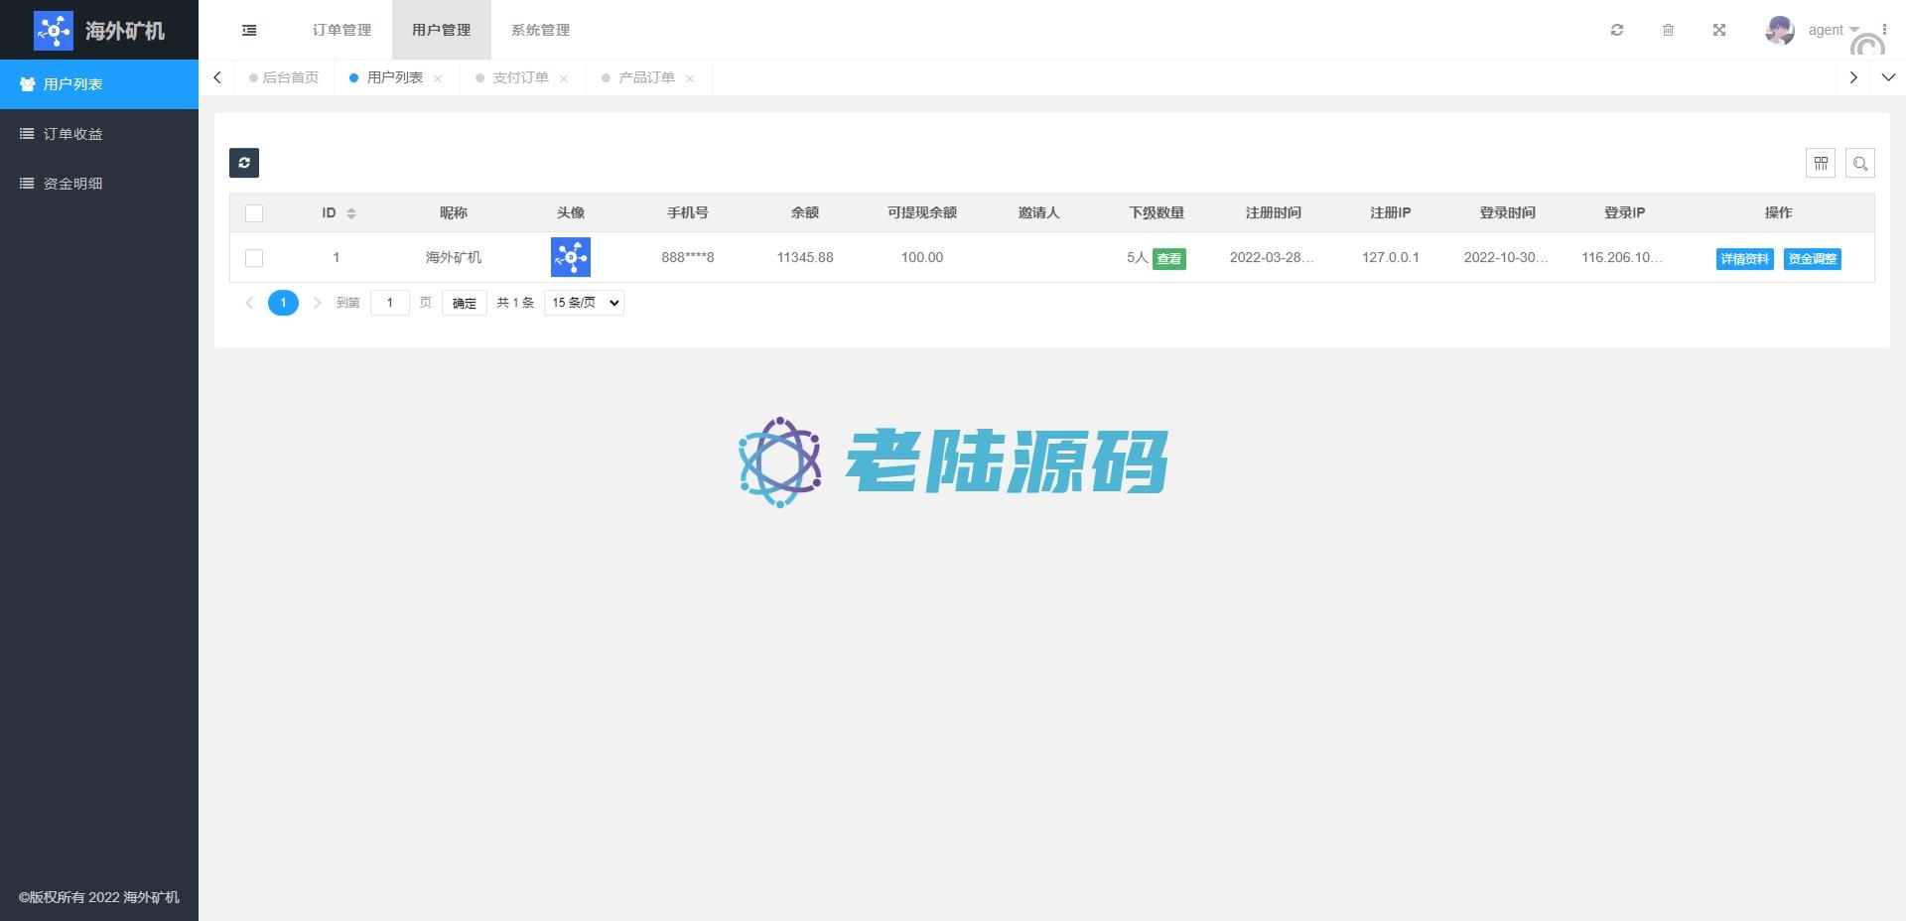Click the refresh icon in top header

[x=1617, y=30]
